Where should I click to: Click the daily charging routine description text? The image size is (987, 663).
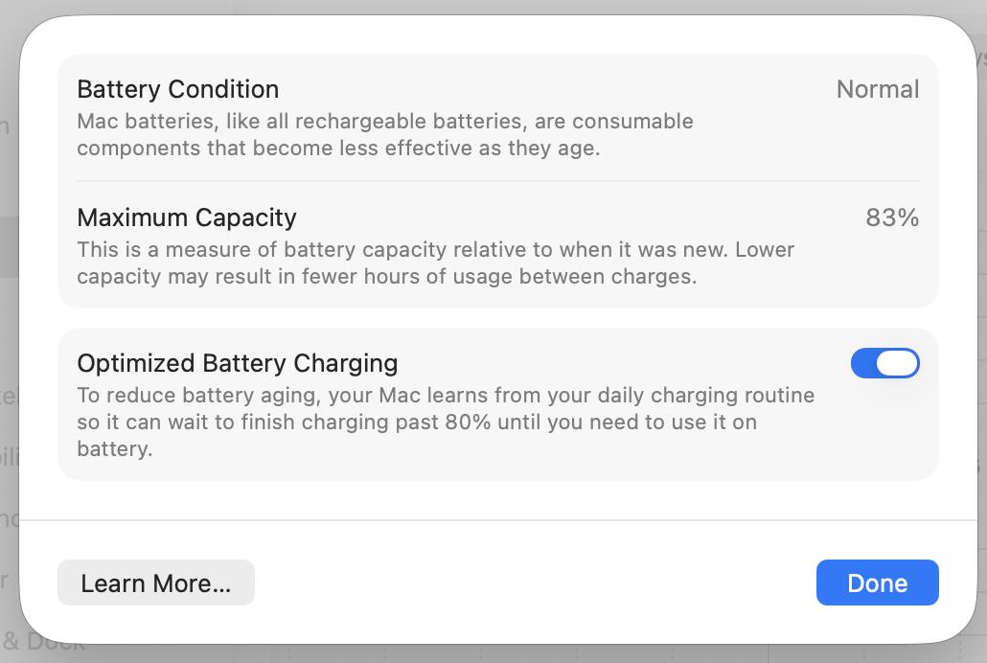coord(446,396)
